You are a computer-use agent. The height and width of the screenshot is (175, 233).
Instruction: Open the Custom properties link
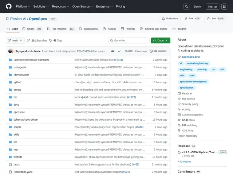pos(192,115)
